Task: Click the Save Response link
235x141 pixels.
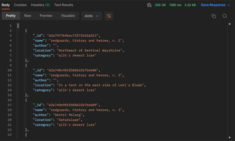Action: tap(213, 5)
